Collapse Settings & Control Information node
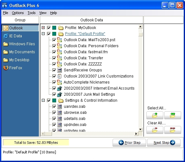This screenshot has height=162, width=185. [x=43, y=100]
